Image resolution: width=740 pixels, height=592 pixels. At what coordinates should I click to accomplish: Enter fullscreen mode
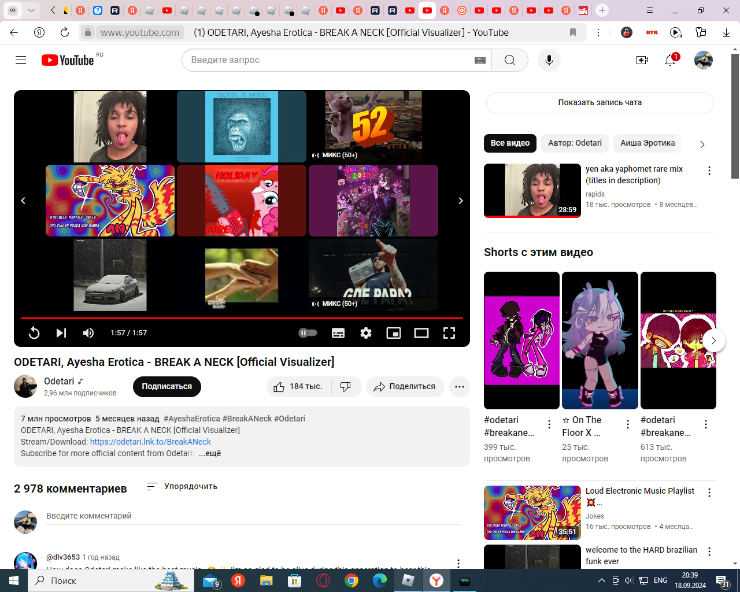[449, 333]
